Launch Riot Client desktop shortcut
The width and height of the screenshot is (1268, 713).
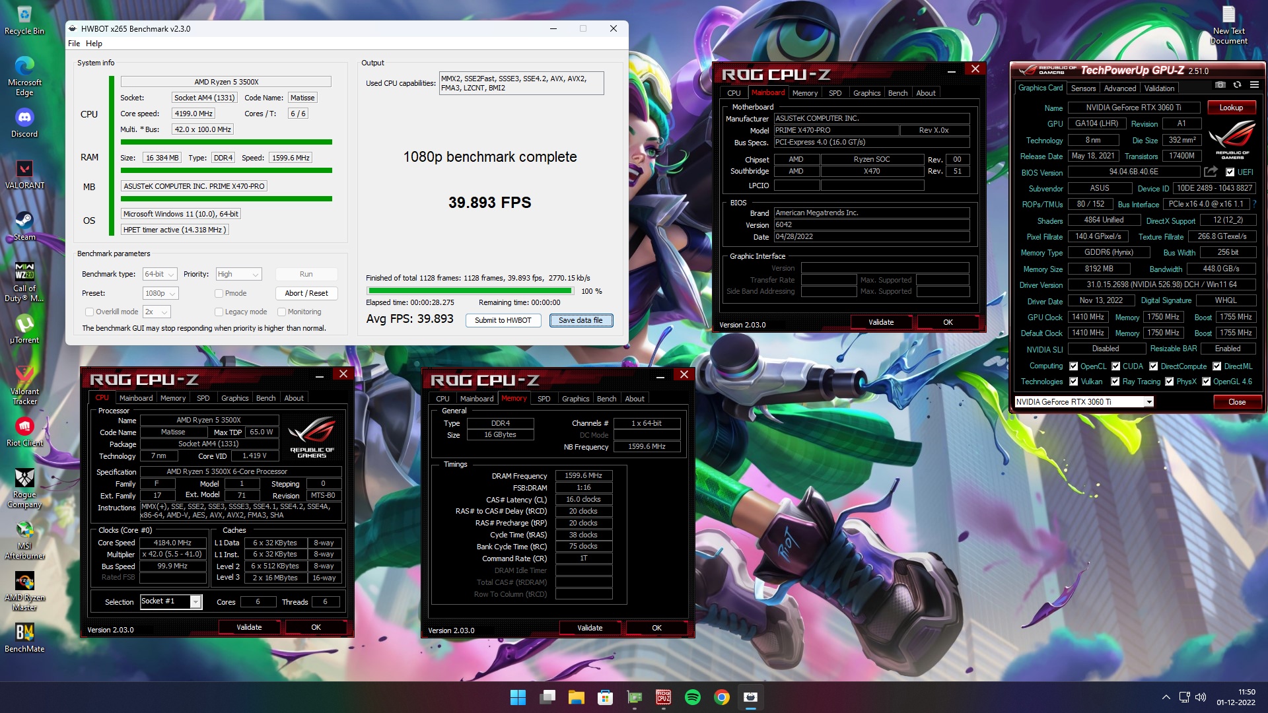tap(24, 432)
